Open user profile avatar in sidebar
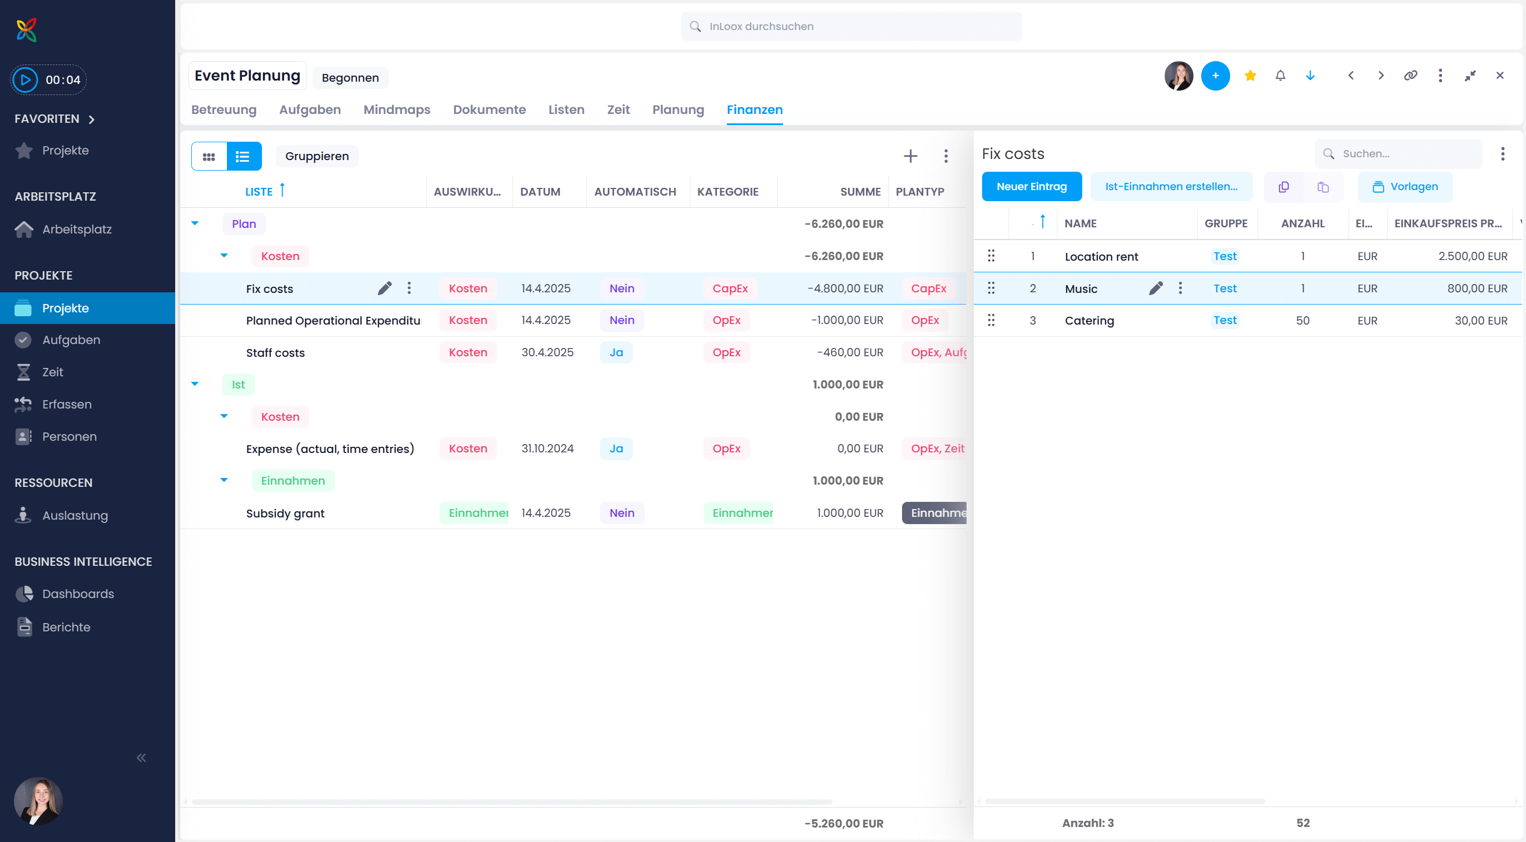Screen dimensions: 1526x842 pos(38,801)
